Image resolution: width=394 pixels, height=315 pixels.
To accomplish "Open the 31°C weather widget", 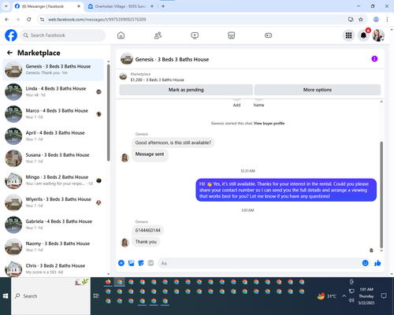I will (x=327, y=296).
